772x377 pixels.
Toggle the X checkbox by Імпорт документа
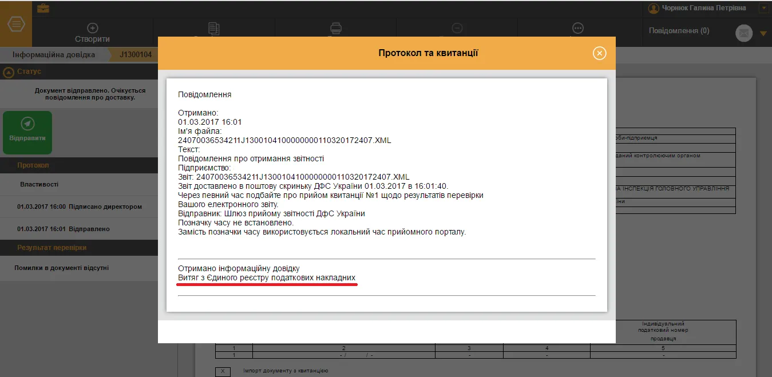(223, 371)
